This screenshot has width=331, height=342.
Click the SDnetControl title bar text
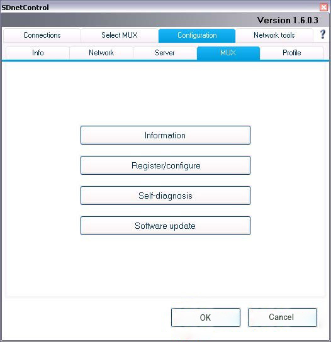[x=25, y=8]
